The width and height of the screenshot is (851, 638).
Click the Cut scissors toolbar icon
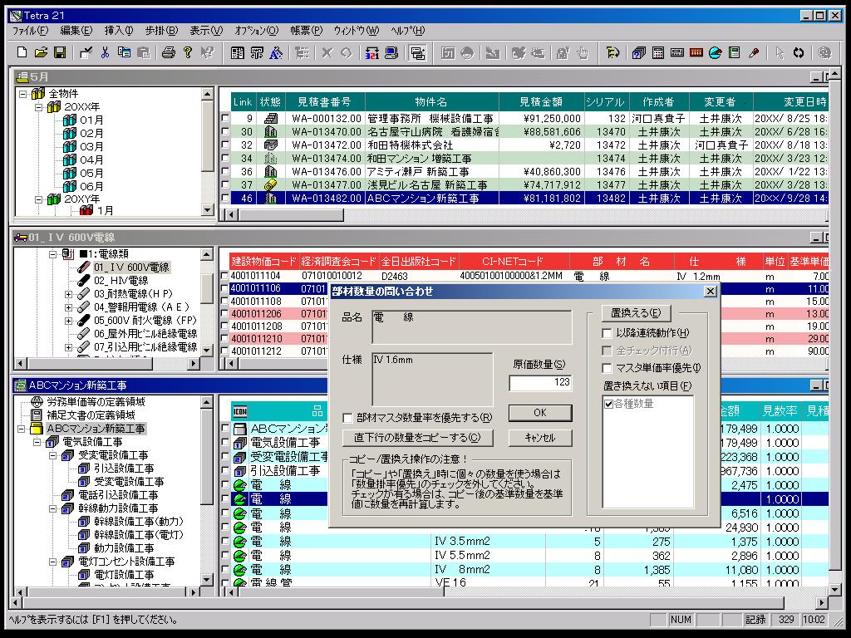(105, 52)
